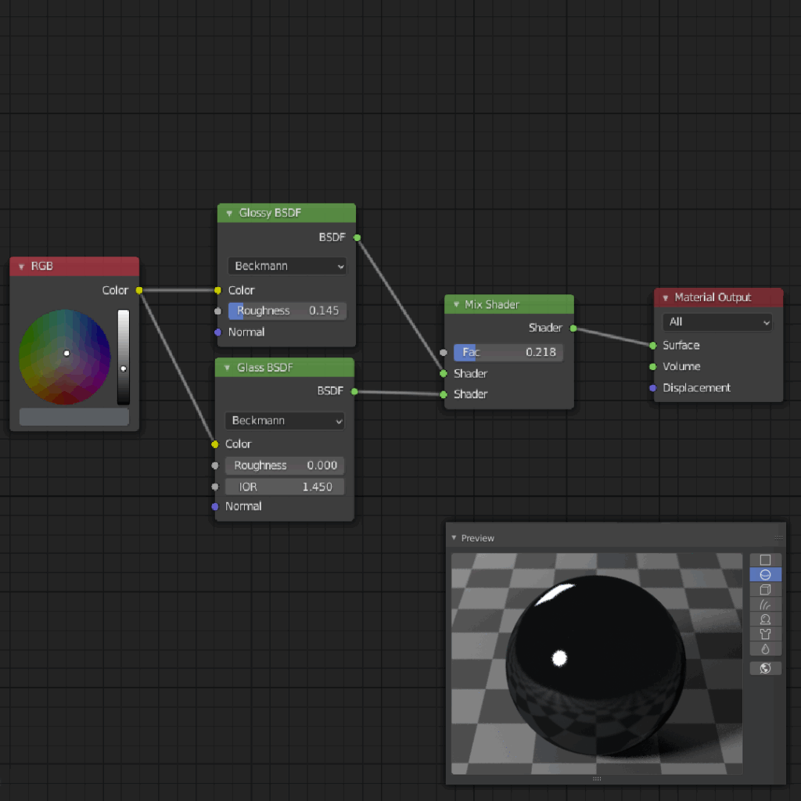Image resolution: width=801 pixels, height=801 pixels.
Task: Adjust the Fac slider on the Mix Shader
Action: point(508,352)
